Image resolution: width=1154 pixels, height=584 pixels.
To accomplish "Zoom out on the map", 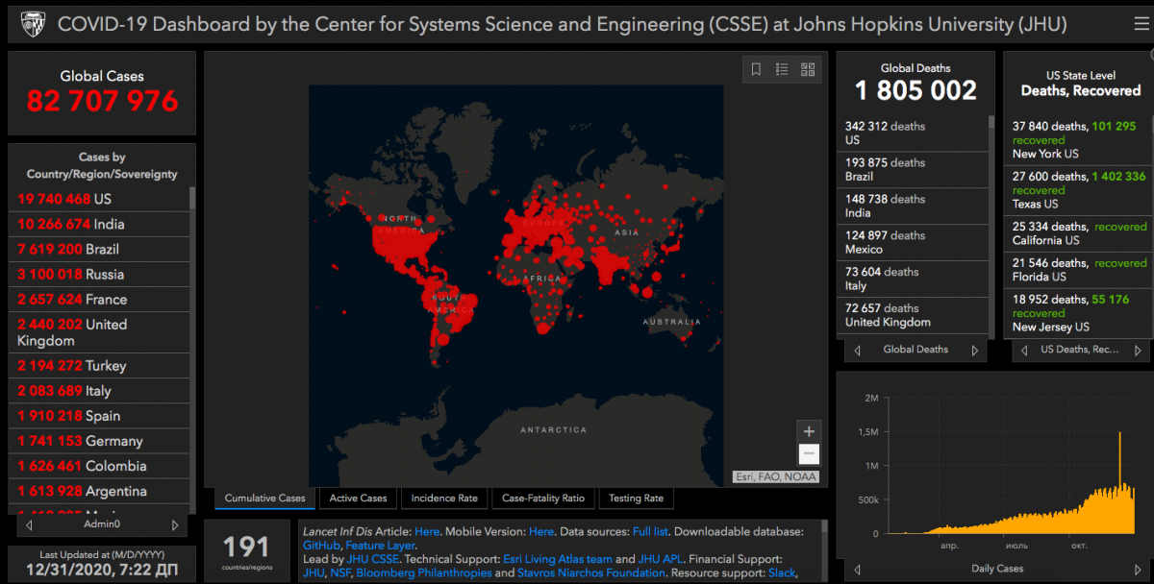I will [x=809, y=455].
